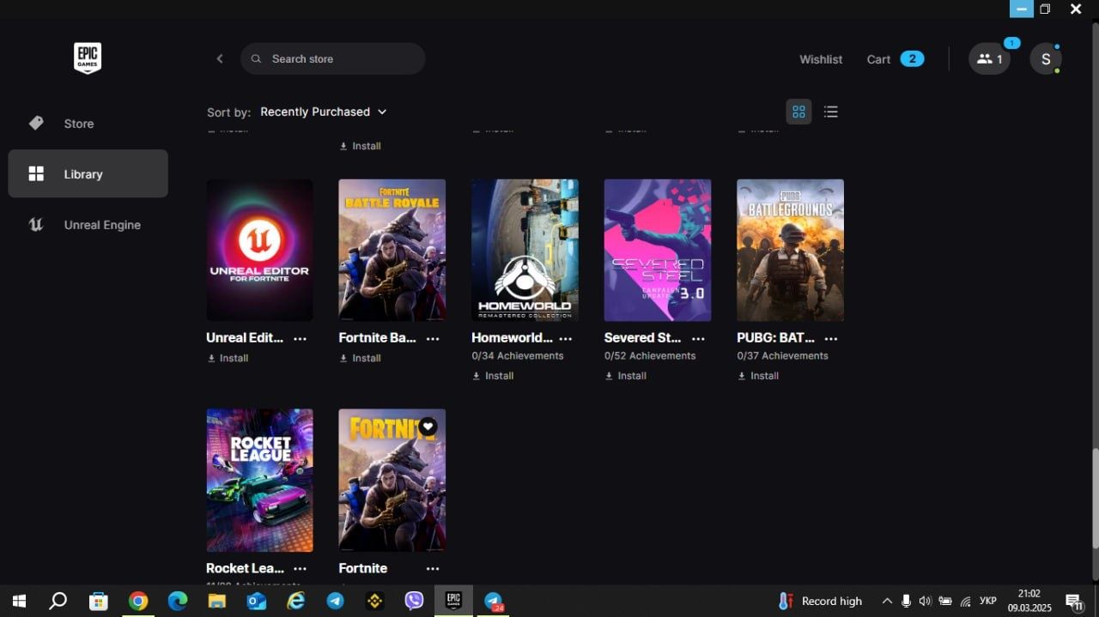Open more options for Rocket League
Screen dimensions: 1099x617
[300, 569]
